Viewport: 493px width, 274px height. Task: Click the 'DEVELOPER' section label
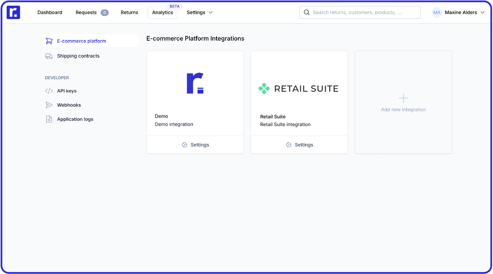click(57, 78)
